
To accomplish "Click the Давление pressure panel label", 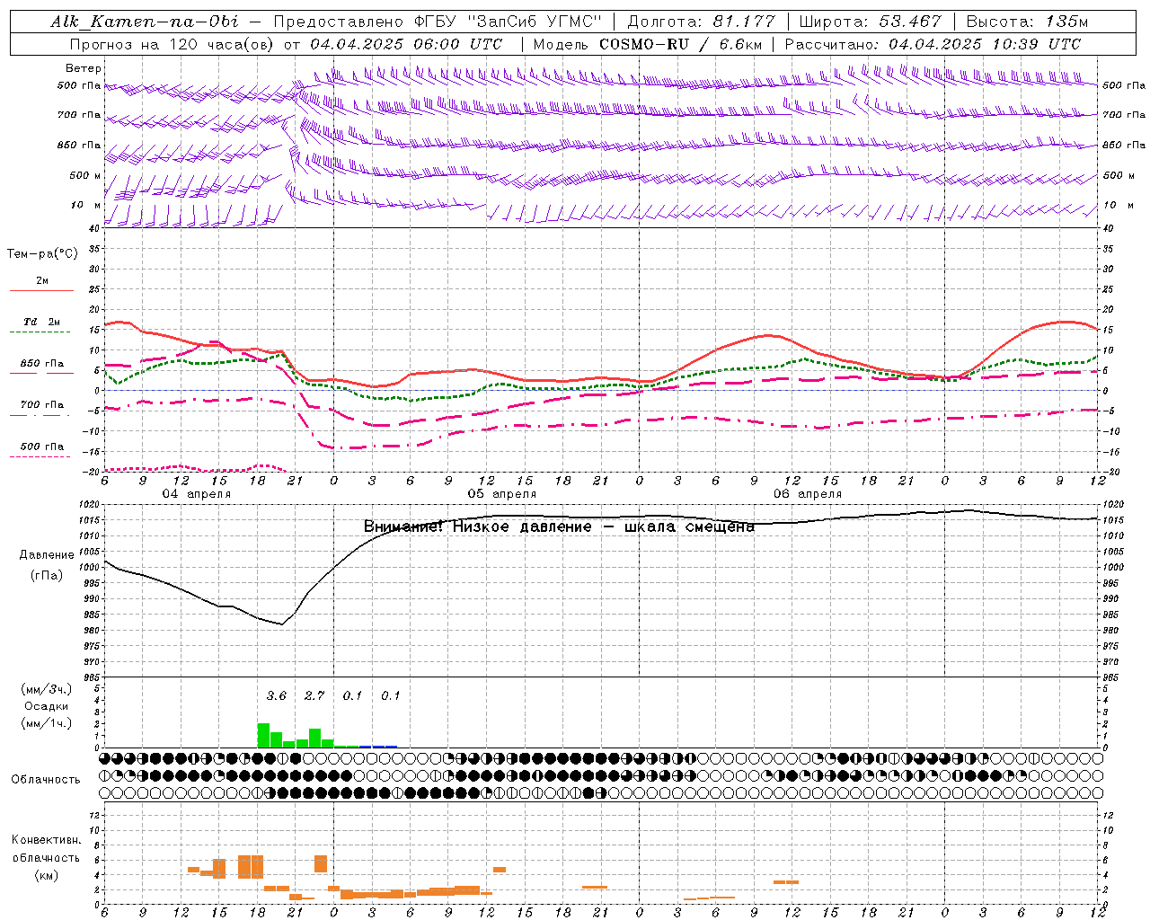I will tap(46, 555).
